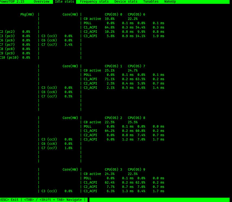This screenshot has width=232, height=202.
Task: Click the 8.4% C3_ACPI value
Action: coord(141,191)
